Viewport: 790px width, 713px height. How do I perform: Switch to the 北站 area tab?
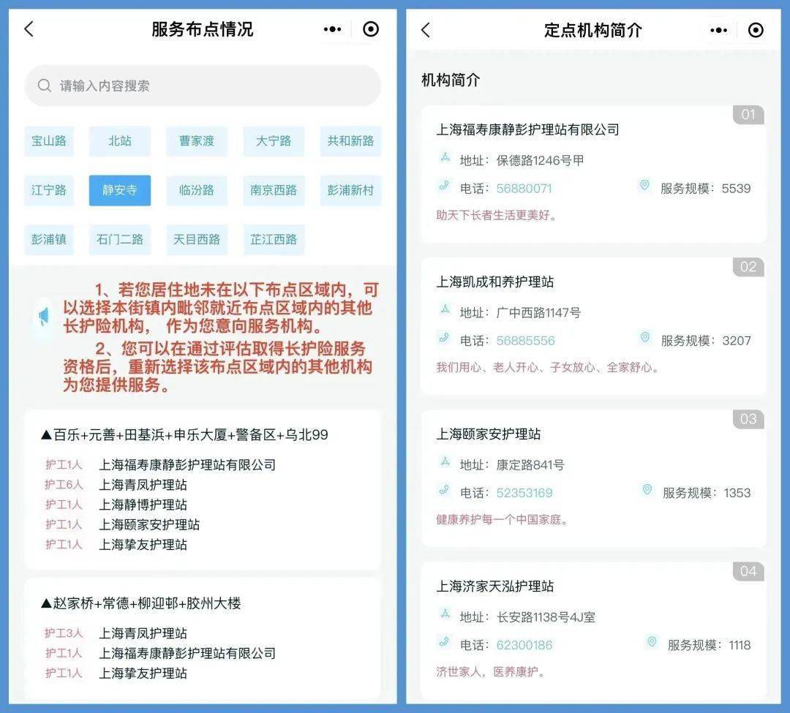pyautogui.click(x=119, y=141)
